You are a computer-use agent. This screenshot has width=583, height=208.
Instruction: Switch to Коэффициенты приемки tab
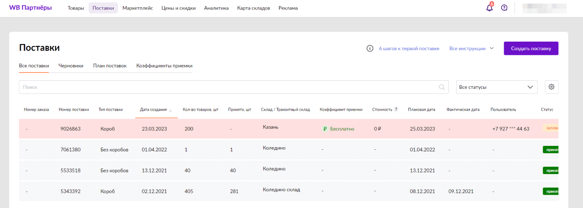[164, 66]
